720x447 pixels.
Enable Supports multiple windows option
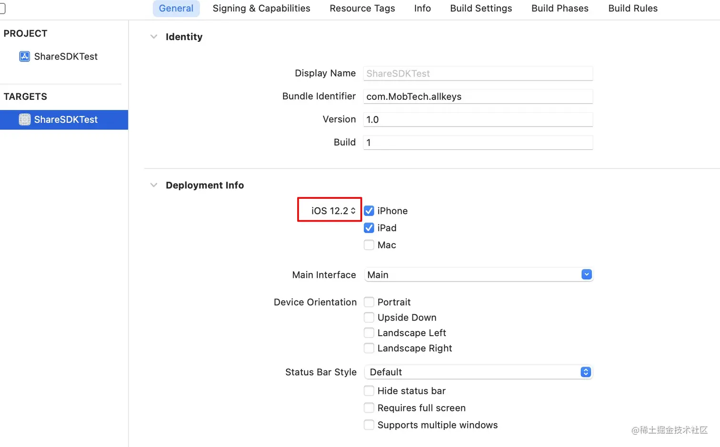coord(369,425)
